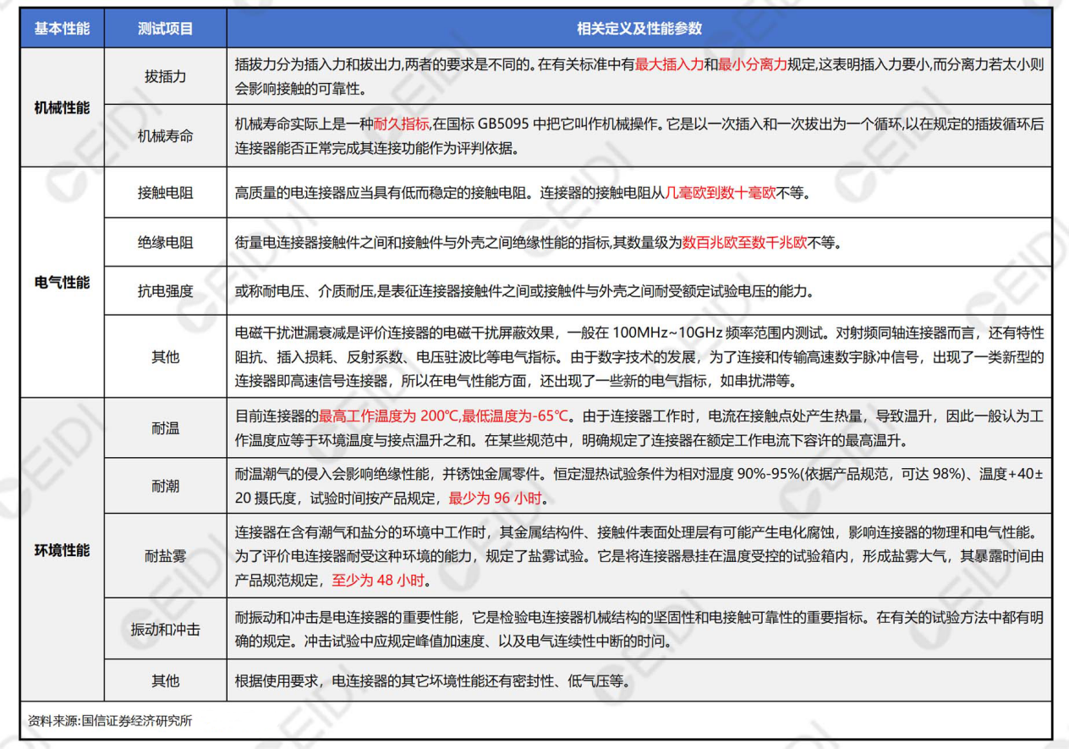Screen dimensions: 1069x749
Task: Click the 耐潮 test item cell
Action: 165,486
